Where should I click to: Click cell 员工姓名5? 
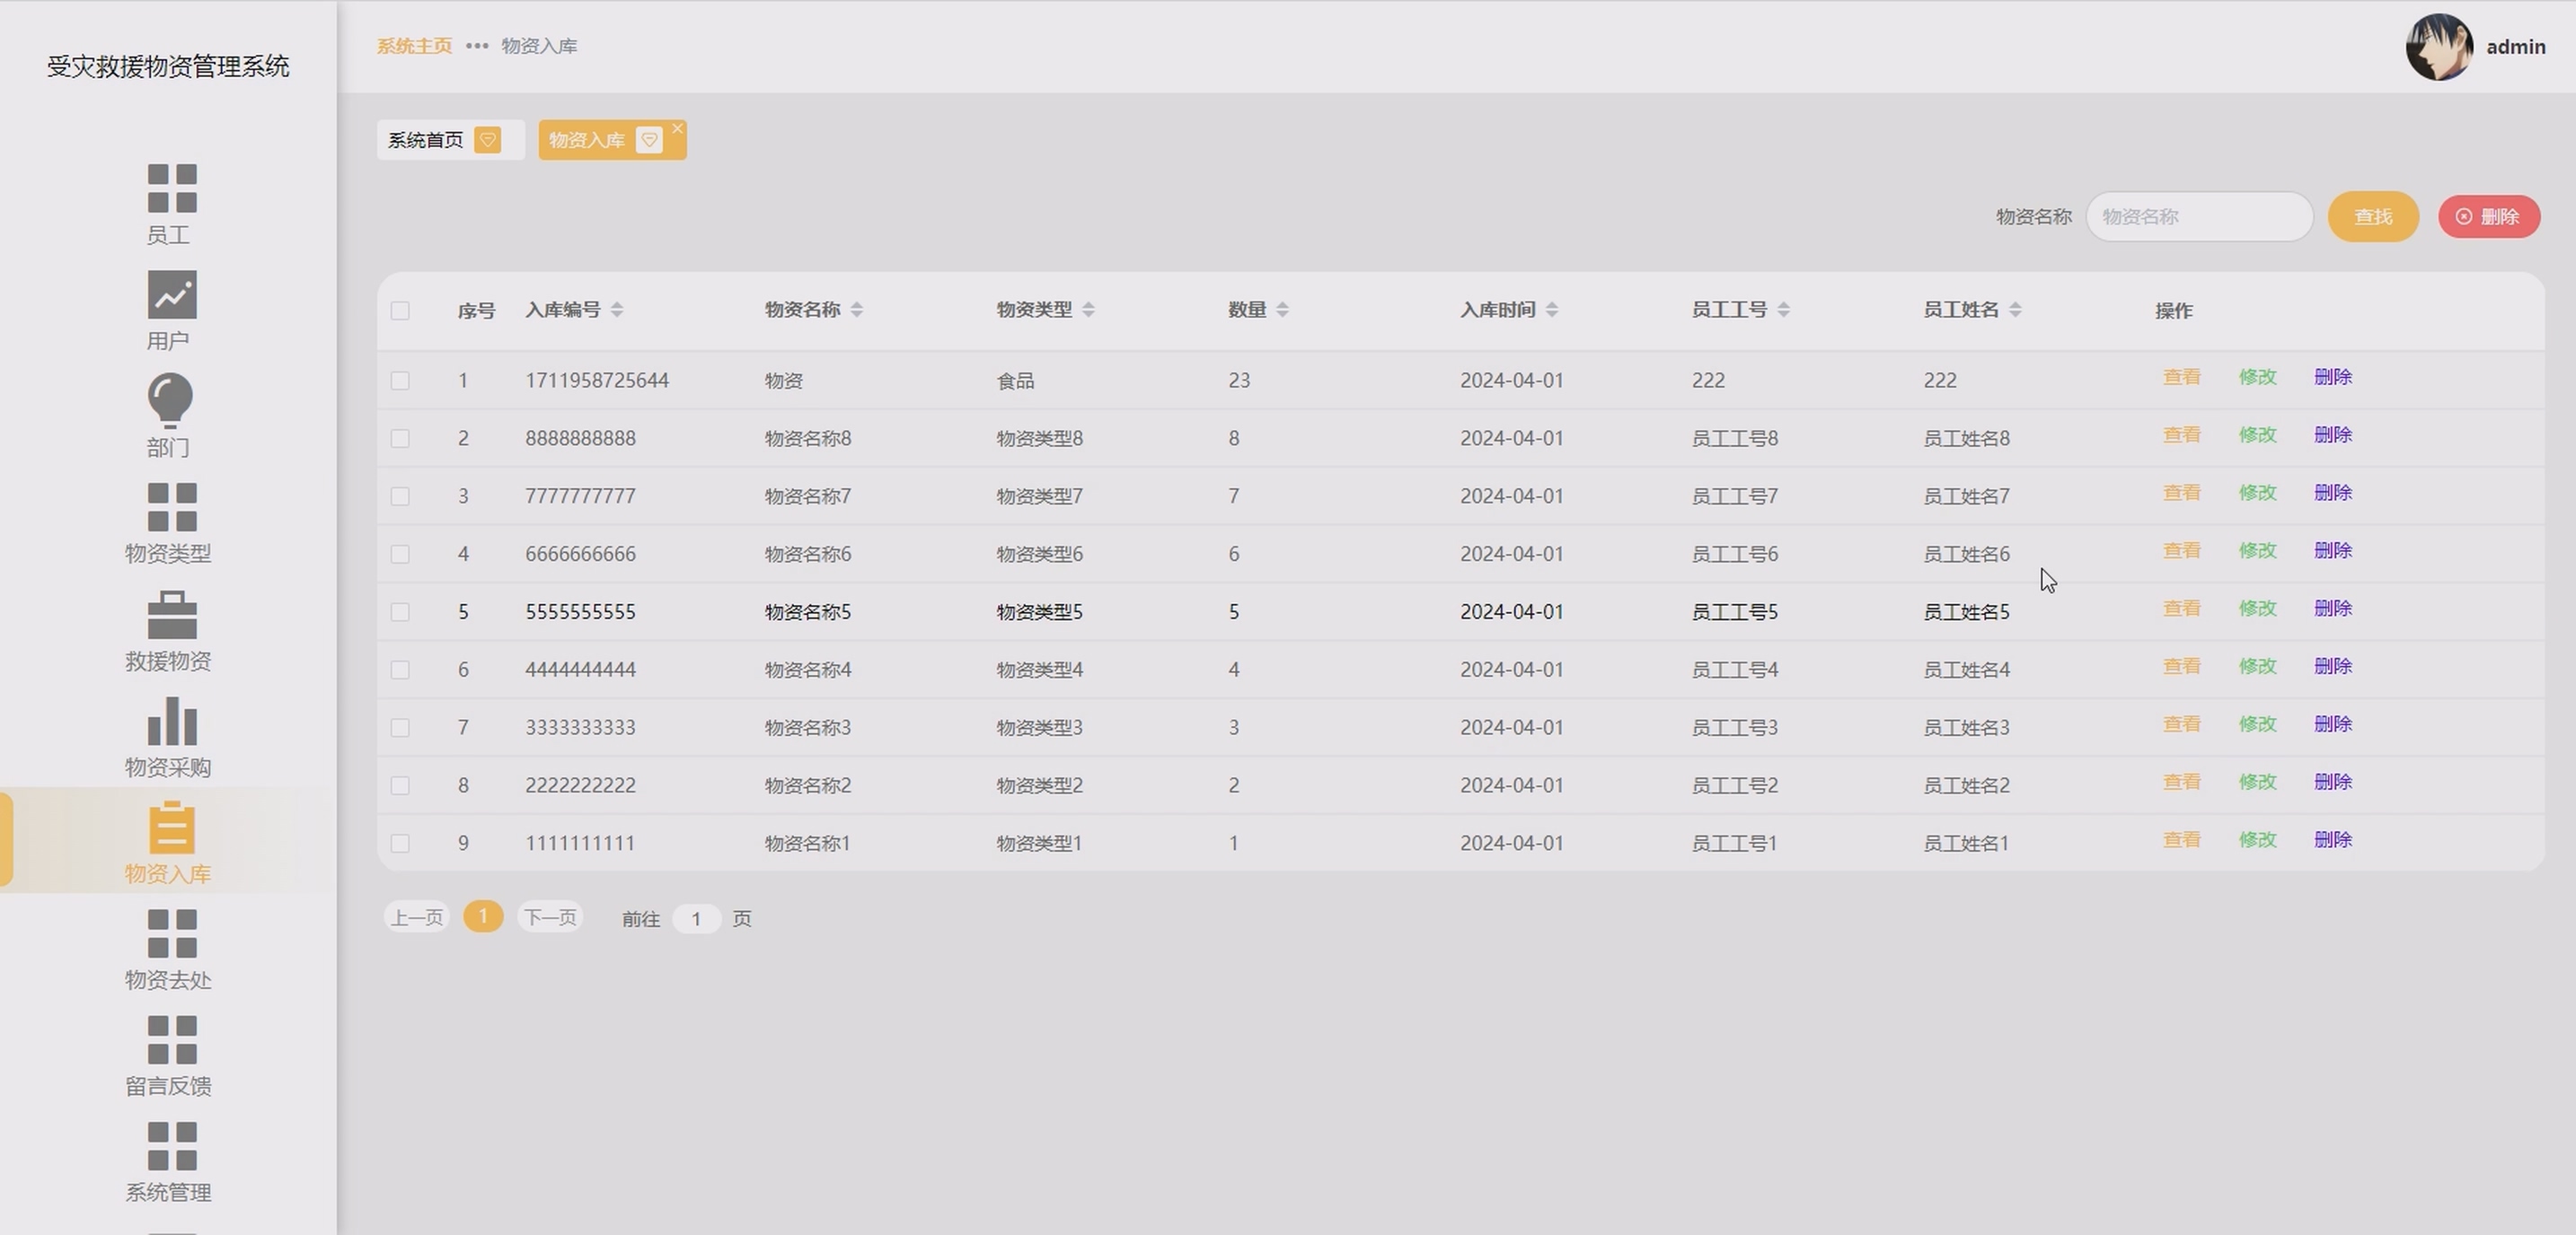(x=1966, y=612)
